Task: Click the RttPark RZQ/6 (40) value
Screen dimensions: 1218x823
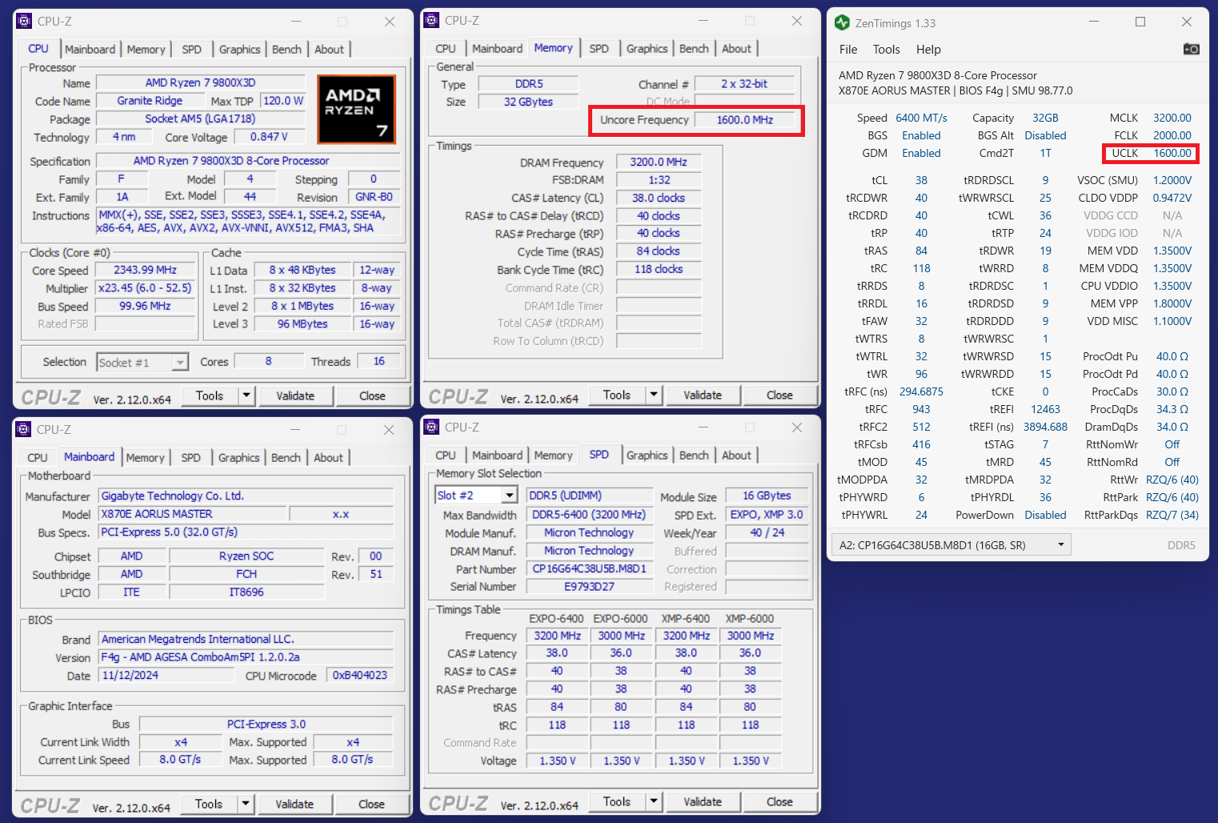Action: [1172, 497]
